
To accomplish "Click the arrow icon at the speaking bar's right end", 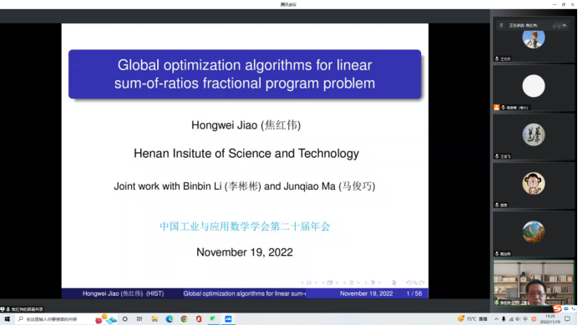I will click(565, 25).
